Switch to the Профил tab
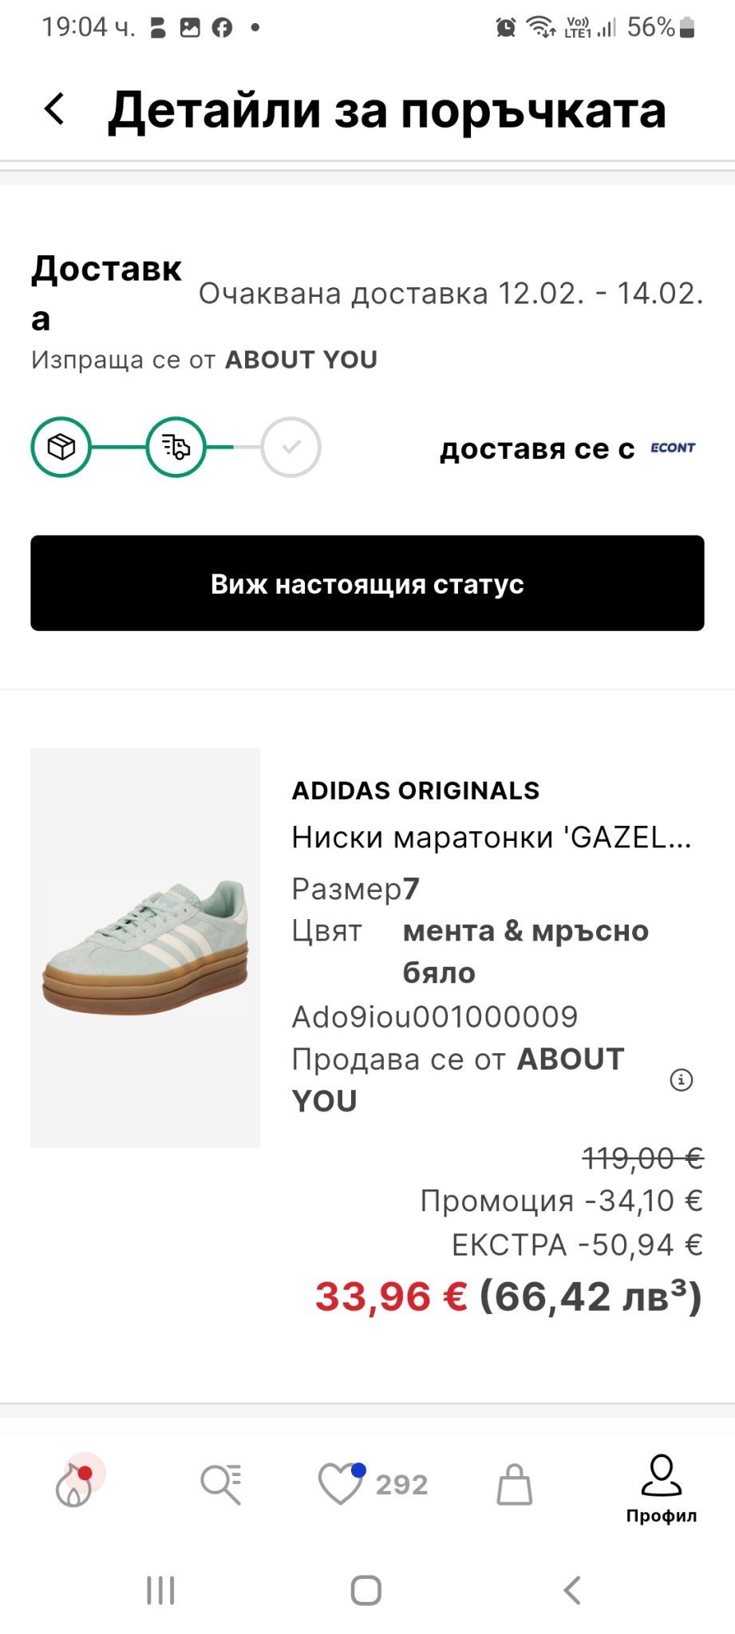Screen dimensions: 735x1634 coord(662,1489)
